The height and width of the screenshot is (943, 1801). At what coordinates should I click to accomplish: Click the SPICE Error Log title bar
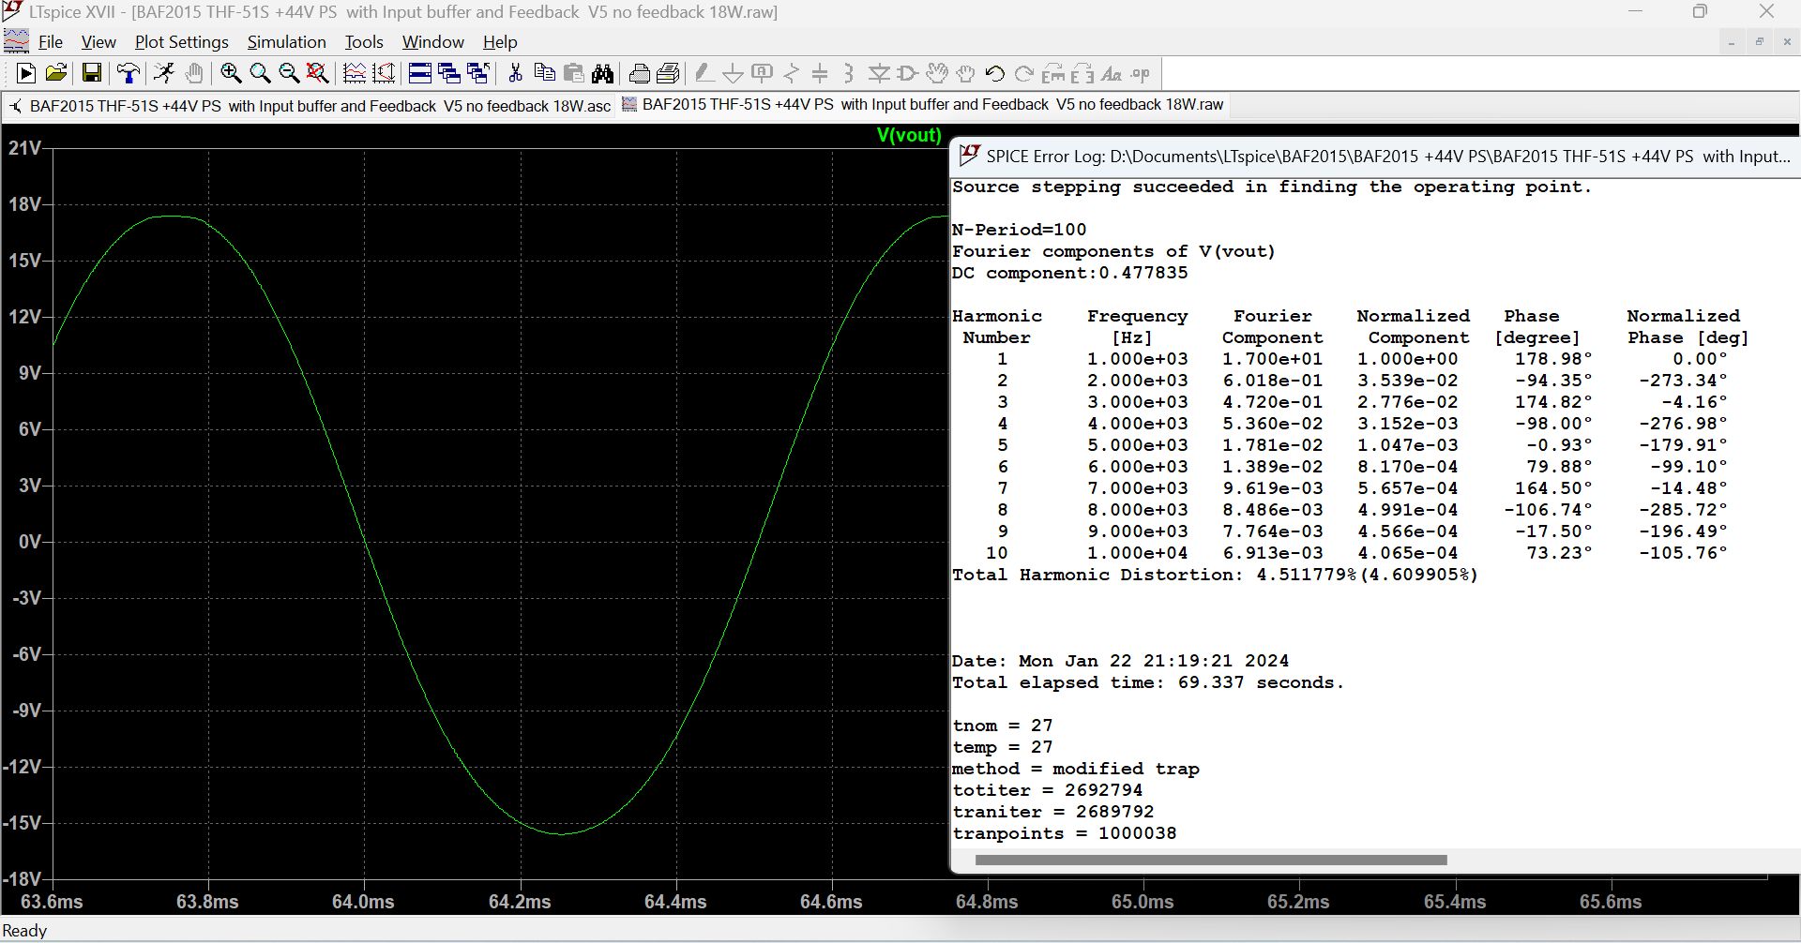[1375, 156]
